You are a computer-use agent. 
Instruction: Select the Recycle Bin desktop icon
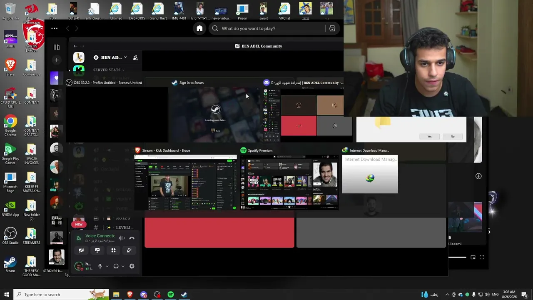point(10,12)
